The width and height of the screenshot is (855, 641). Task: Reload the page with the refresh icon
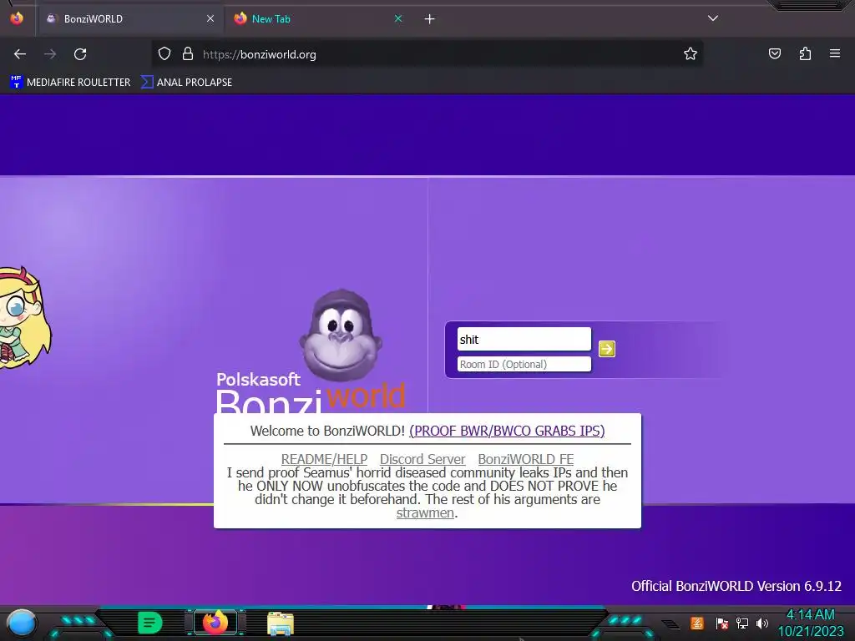80,54
